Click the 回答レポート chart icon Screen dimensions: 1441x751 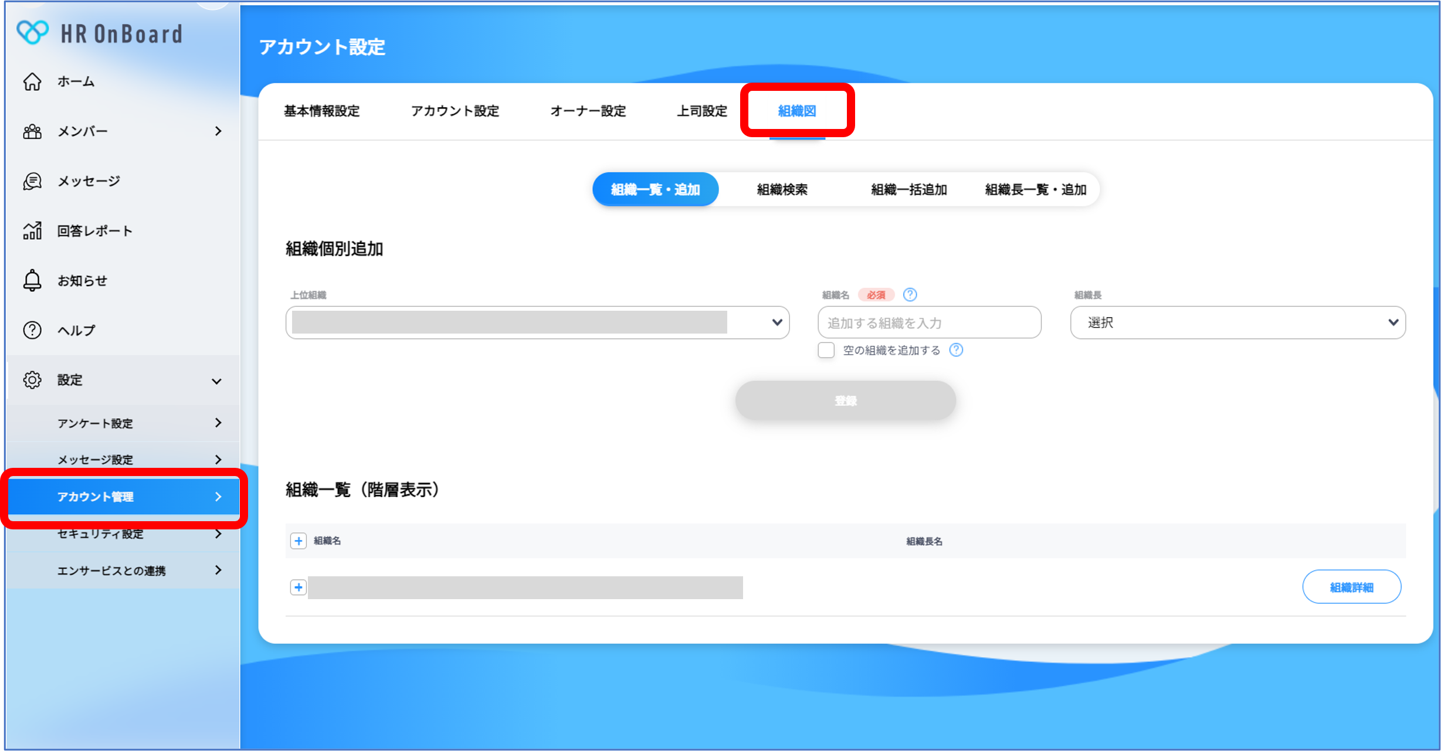pyautogui.click(x=32, y=231)
